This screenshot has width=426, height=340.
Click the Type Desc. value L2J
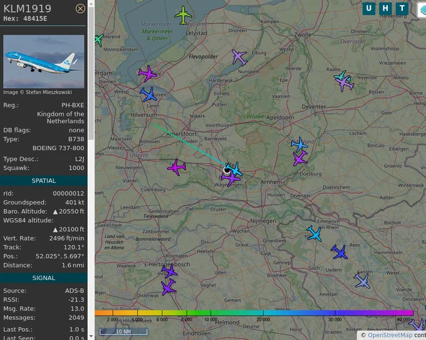[x=80, y=159]
